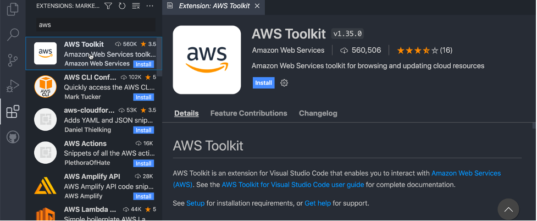Viewport: 537px width, 221px height.
Task: Select the Details tab
Action: coord(186,113)
